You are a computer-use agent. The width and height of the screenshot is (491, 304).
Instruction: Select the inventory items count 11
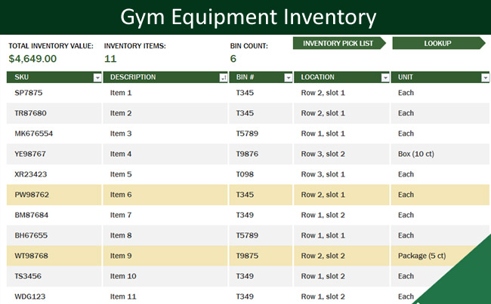coord(110,58)
